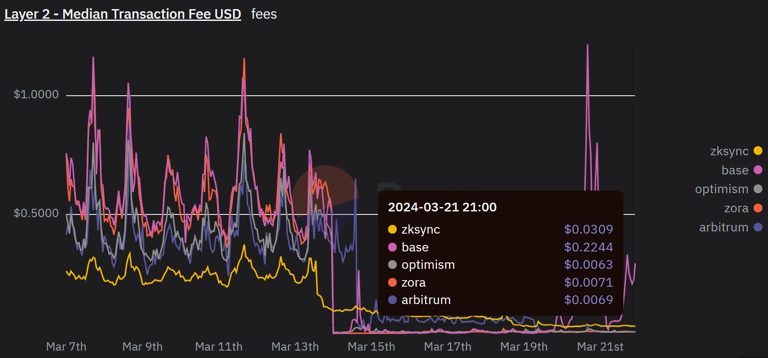Click the base value $0.2244 in tooltip
The image size is (768, 358).
588,247
